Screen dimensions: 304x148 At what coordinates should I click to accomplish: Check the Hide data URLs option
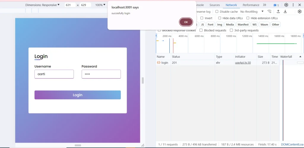click(x=220, y=18)
